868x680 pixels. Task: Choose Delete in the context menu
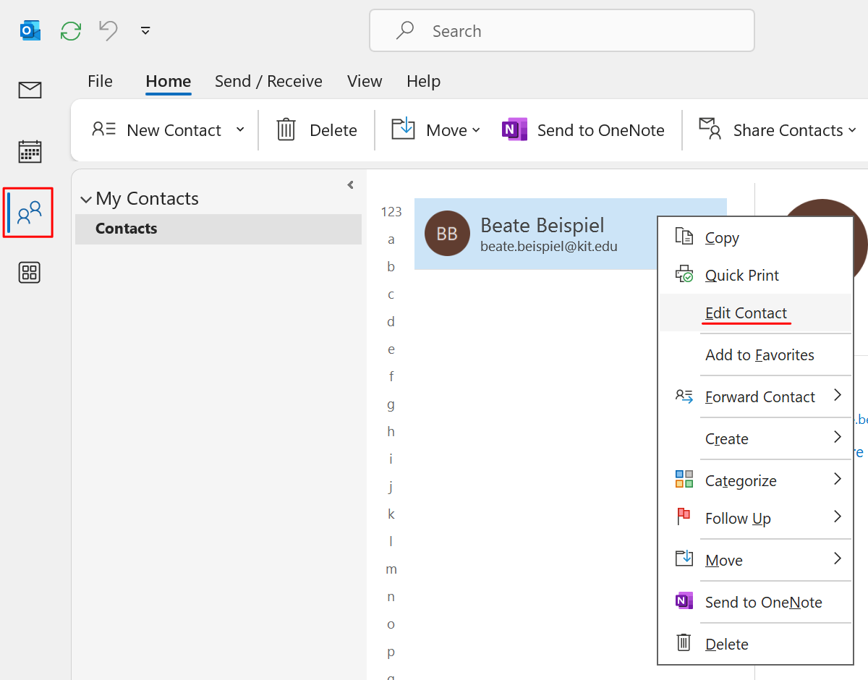[755, 644]
